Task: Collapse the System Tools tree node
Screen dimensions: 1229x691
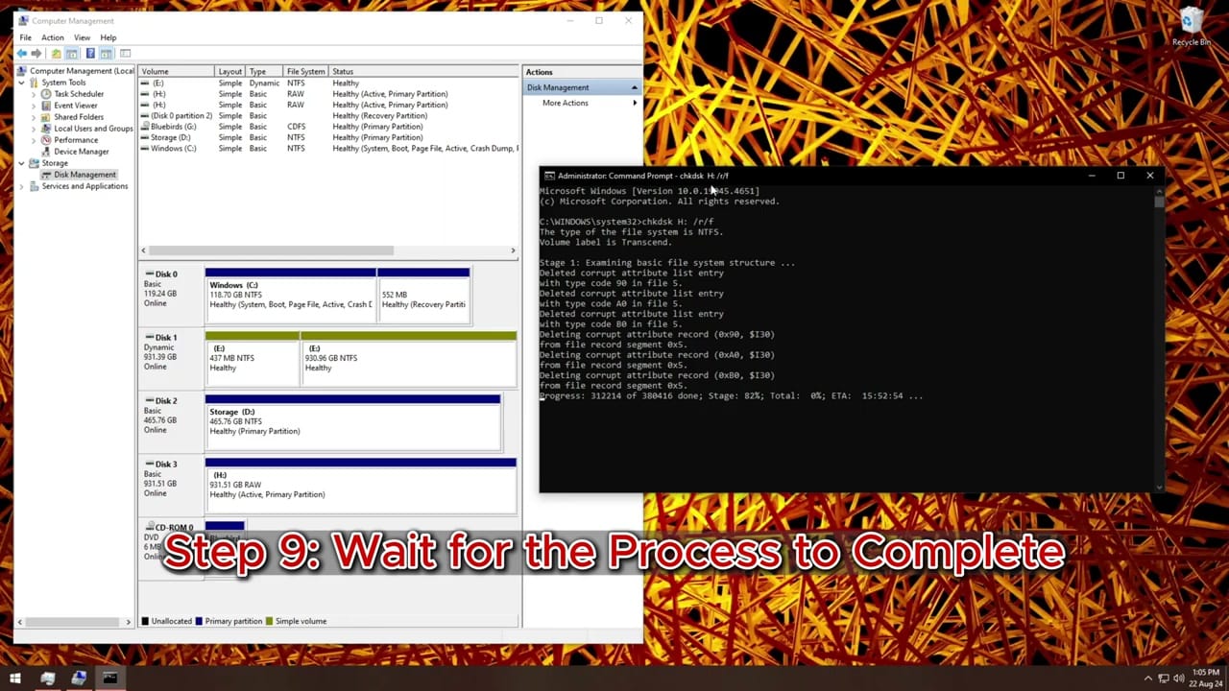Action: pos(21,83)
